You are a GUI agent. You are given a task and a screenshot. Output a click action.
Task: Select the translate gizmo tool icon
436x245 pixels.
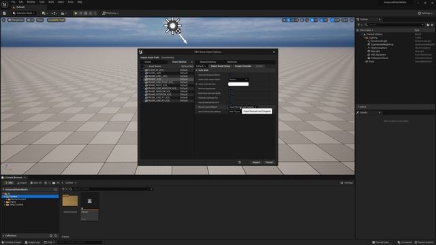pyautogui.click(x=288, y=20)
